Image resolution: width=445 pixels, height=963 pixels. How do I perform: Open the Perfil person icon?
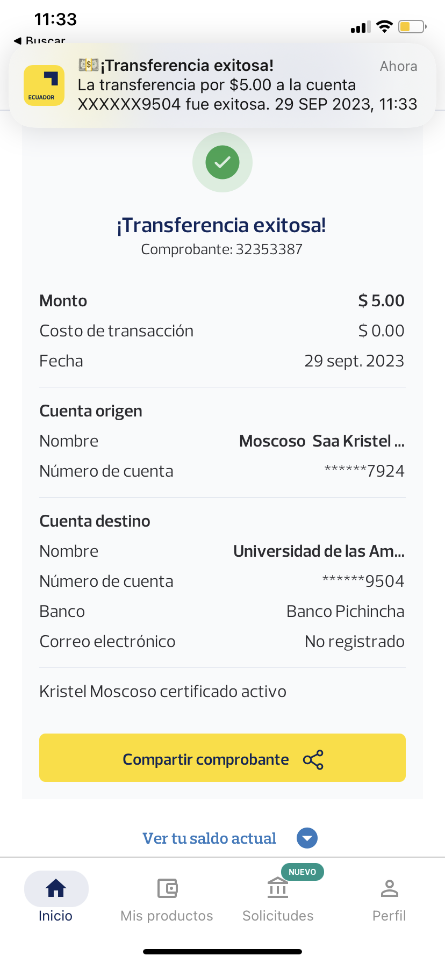[x=389, y=888]
